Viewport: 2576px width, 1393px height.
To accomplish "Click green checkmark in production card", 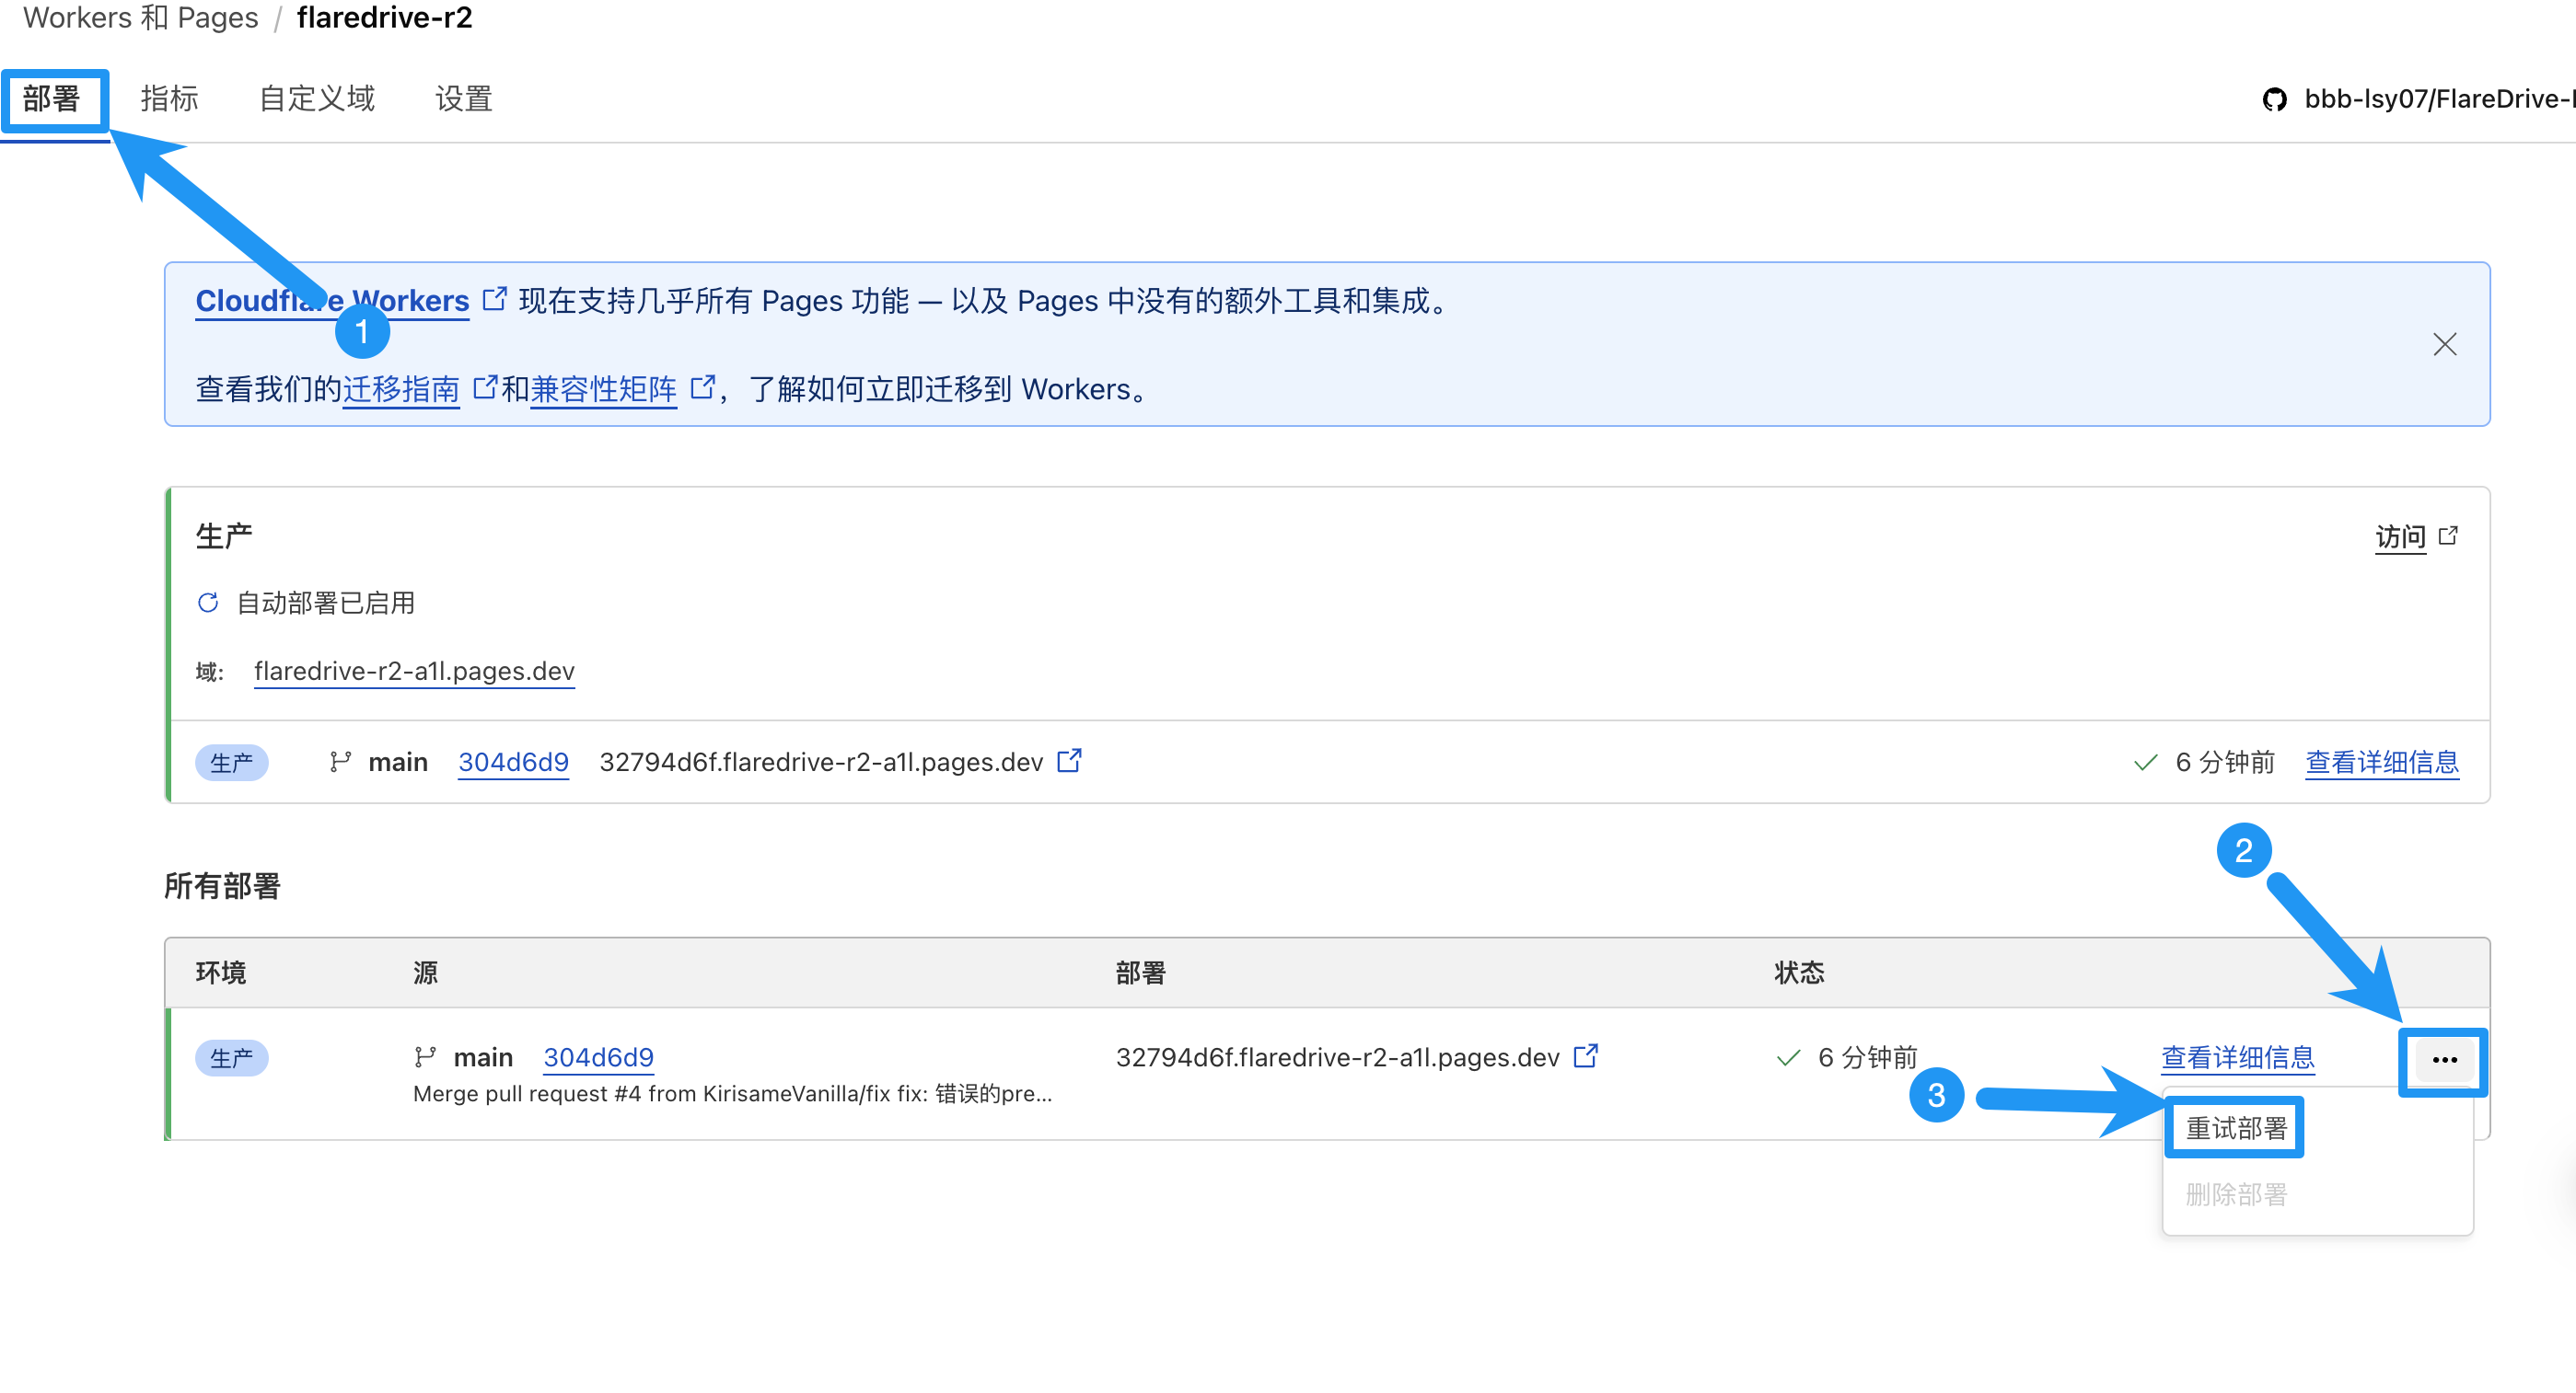I will pos(2145,764).
